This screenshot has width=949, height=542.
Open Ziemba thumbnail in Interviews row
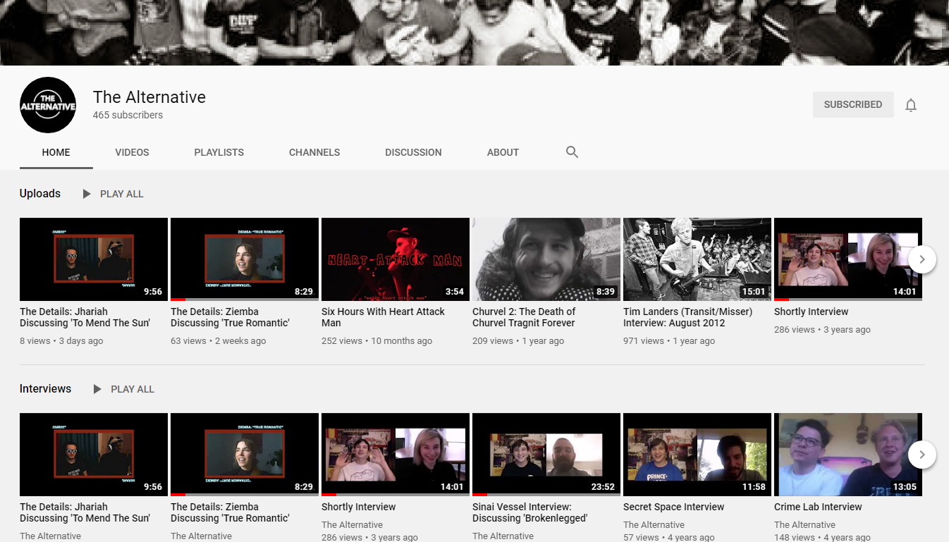245,455
